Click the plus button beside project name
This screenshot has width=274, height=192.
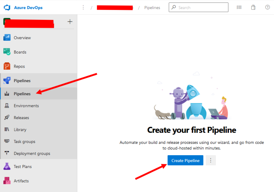click(x=70, y=22)
